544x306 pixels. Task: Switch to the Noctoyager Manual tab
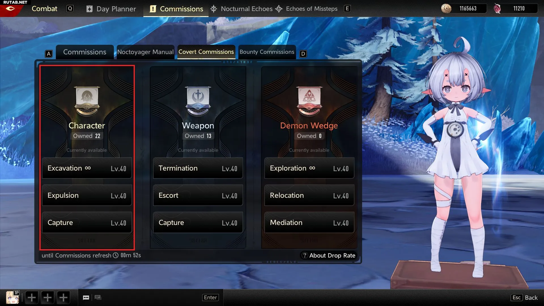pos(145,52)
